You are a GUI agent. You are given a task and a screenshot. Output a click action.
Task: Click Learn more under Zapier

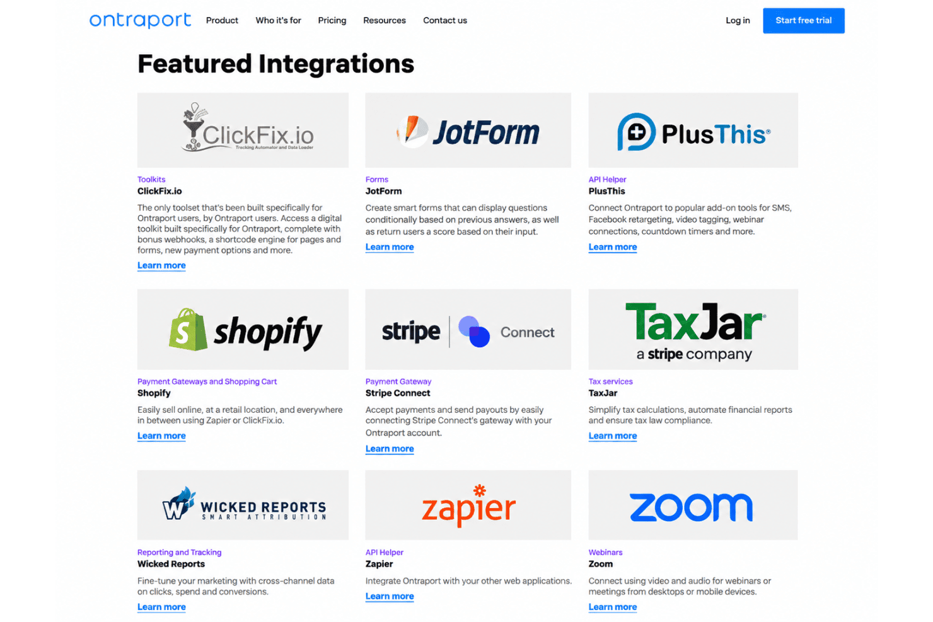pyautogui.click(x=390, y=596)
